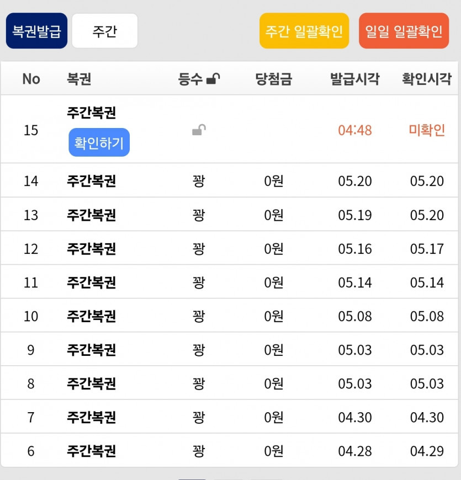Click the 미확인 status in row 15
This screenshot has width=461, height=480.
[427, 130]
